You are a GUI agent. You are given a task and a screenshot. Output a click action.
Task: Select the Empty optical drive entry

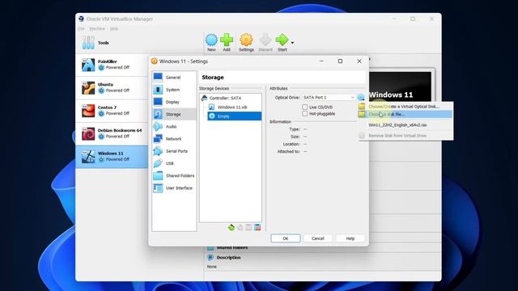coord(234,116)
